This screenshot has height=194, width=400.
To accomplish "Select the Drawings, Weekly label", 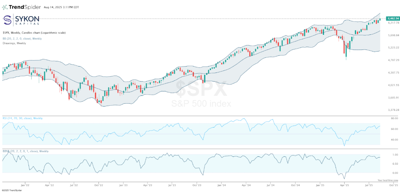I will (15, 43).
